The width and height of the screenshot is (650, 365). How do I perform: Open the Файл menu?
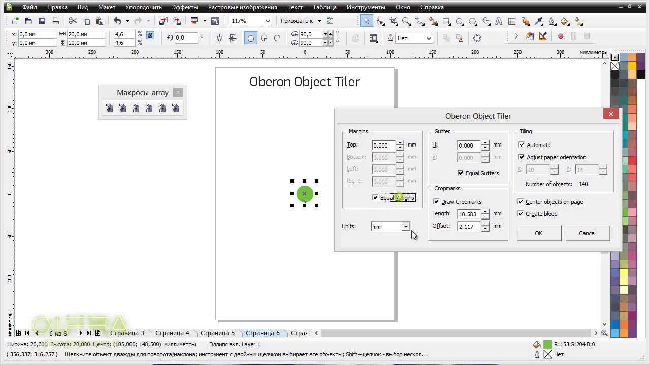click(x=29, y=7)
